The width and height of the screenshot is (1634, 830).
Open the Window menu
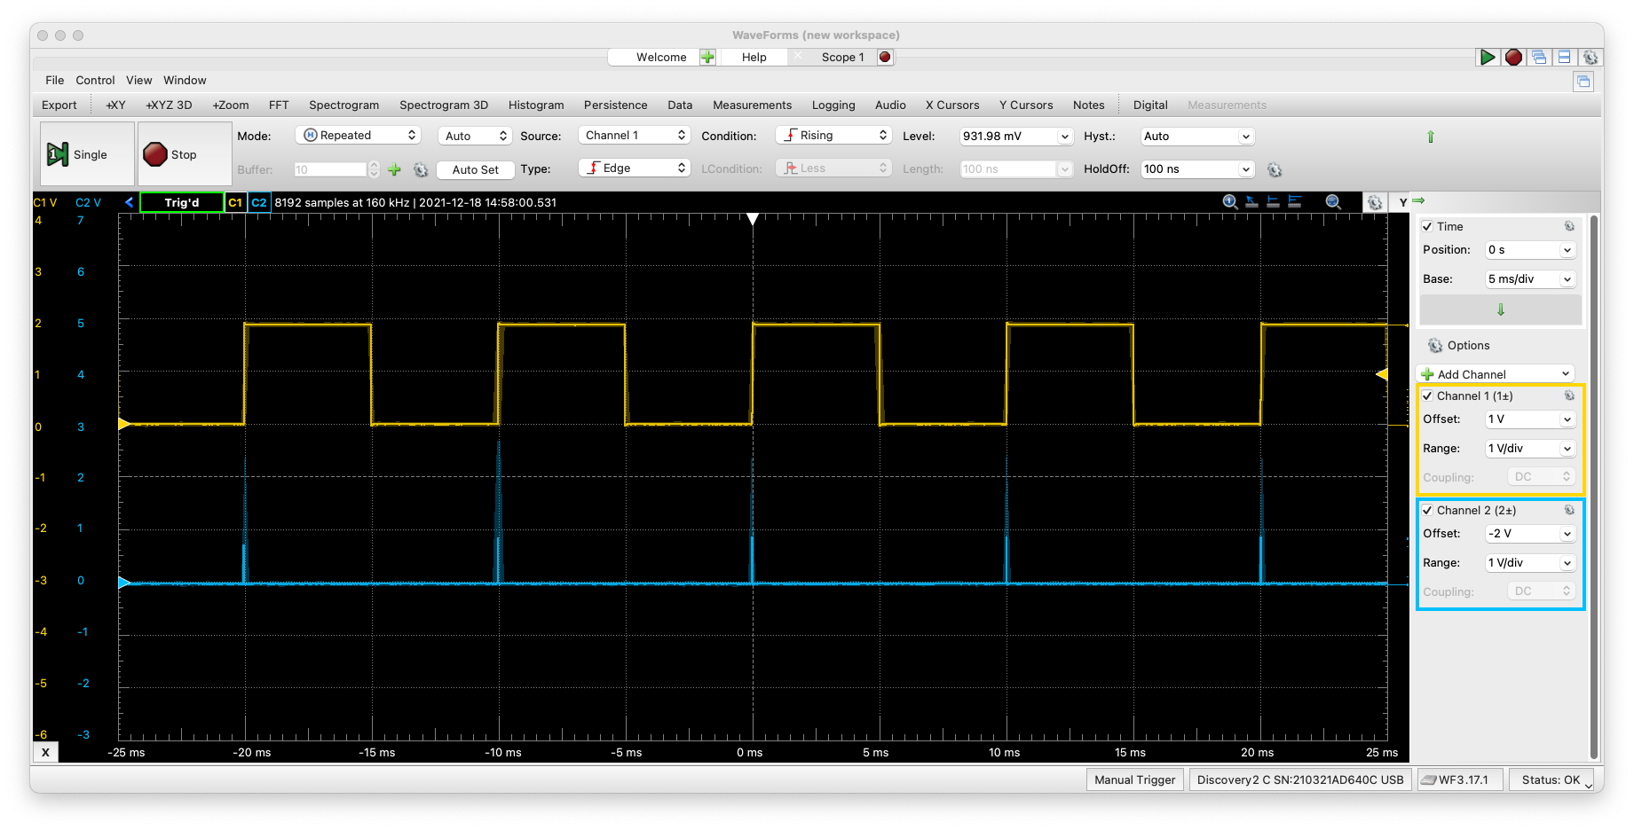[185, 80]
